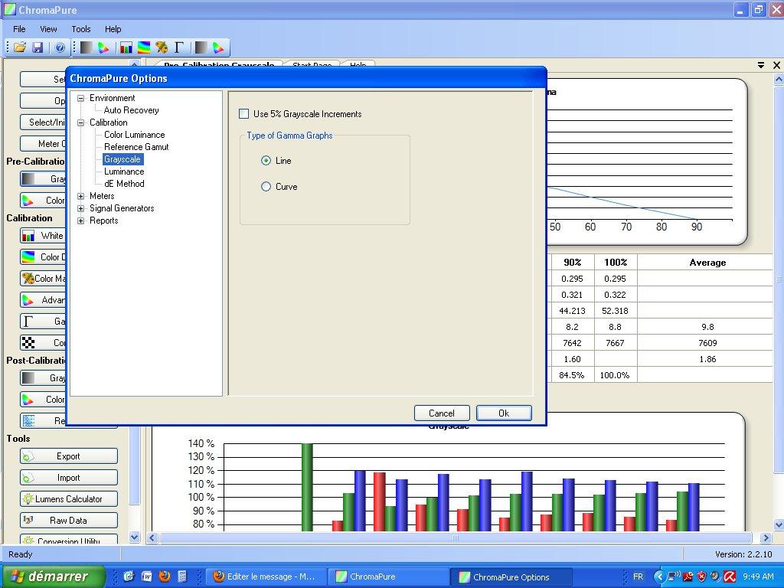Screen dimensions: 784x588
Task: Close the document tab with the X
Action: tap(776, 65)
